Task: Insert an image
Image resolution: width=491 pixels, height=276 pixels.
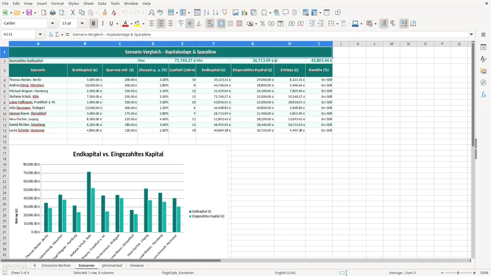Action: click(x=236, y=13)
